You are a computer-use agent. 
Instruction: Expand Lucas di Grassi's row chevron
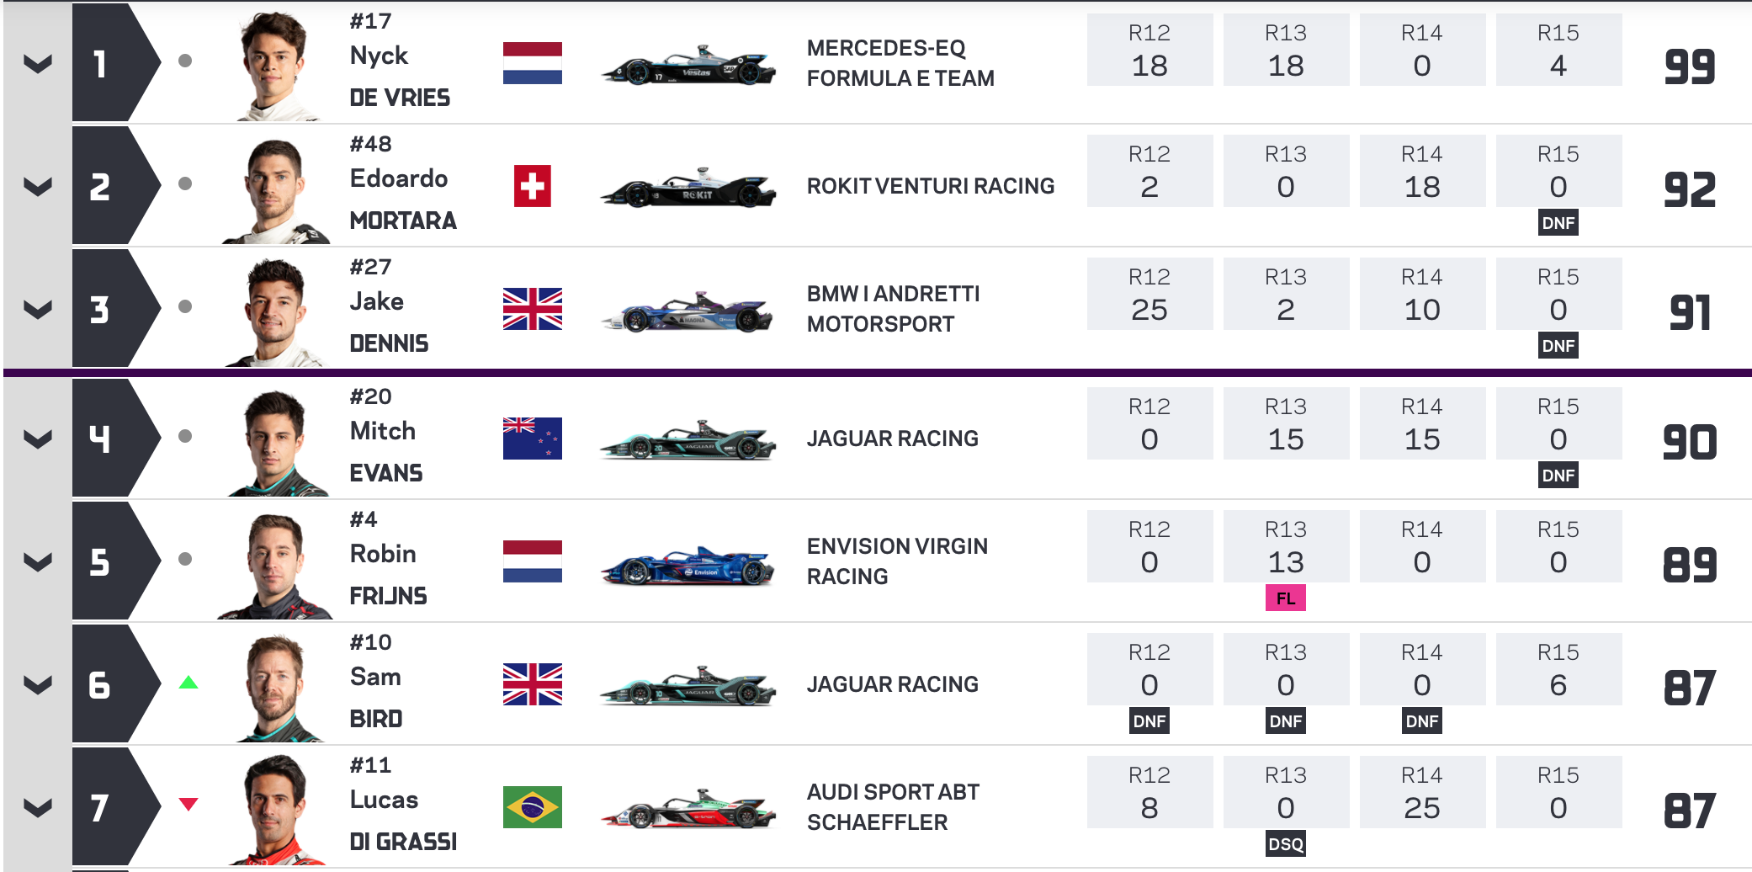(38, 808)
